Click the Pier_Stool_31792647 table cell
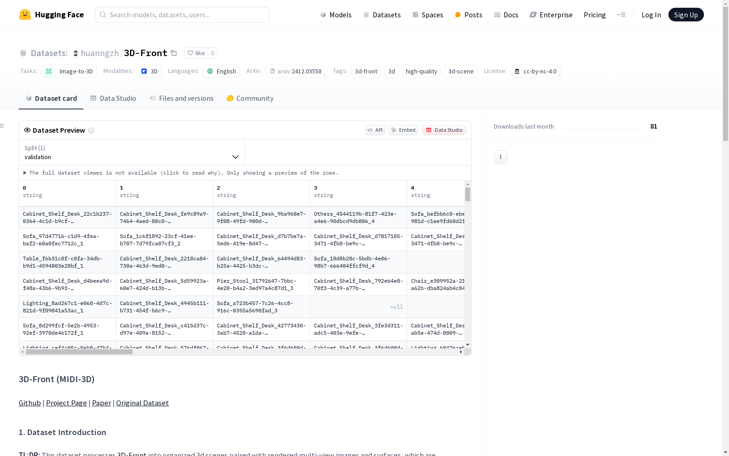Viewport: 729px width, 456px height. [262, 285]
